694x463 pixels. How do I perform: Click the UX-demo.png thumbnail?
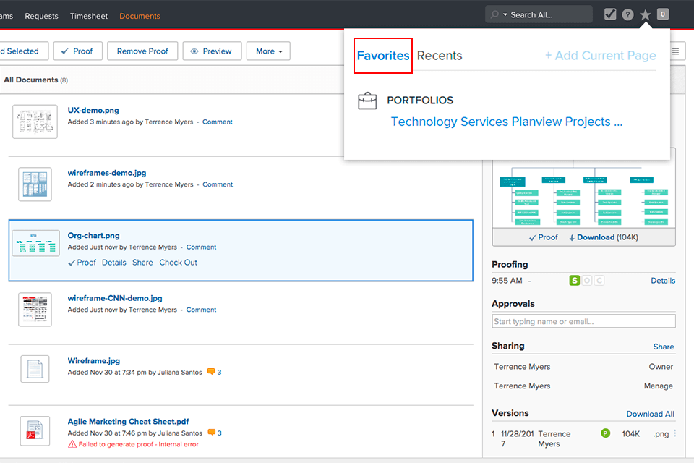[35, 122]
